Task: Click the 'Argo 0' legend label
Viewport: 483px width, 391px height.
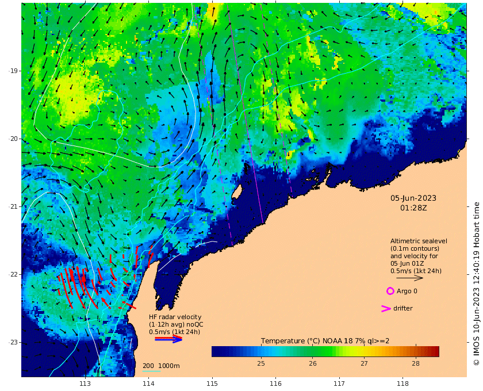Action: coord(407,291)
